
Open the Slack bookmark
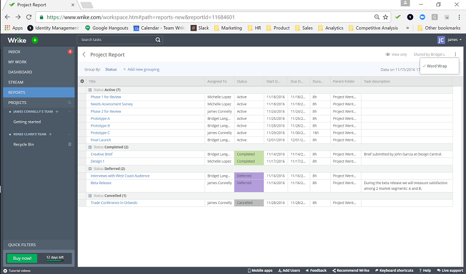coord(199,28)
